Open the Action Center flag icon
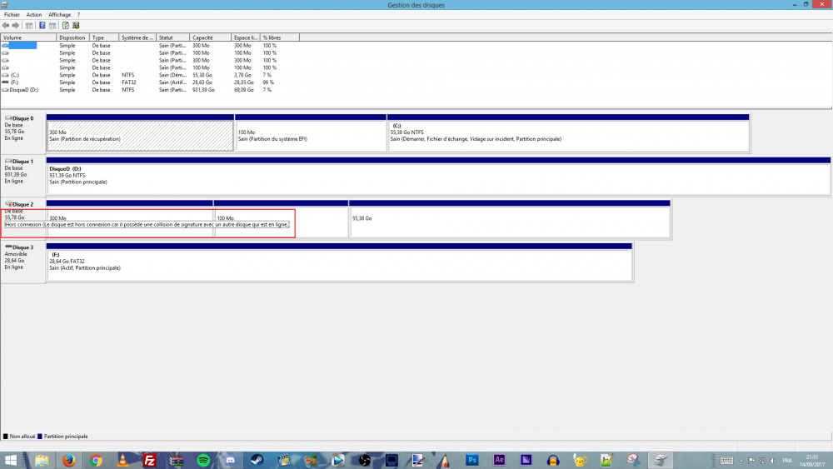Viewport: 833px width, 469px height. pyautogui.click(x=751, y=461)
